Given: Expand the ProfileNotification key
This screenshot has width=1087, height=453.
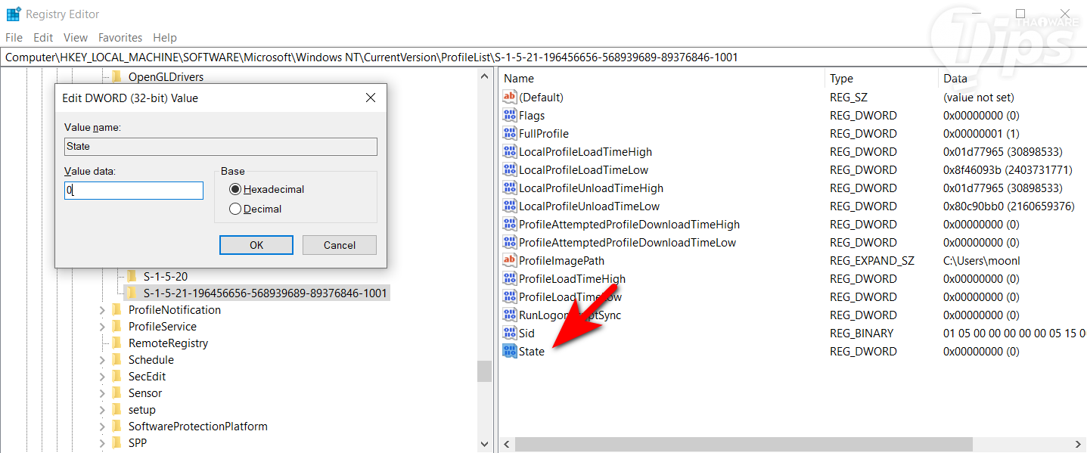Looking at the screenshot, I should (x=102, y=309).
